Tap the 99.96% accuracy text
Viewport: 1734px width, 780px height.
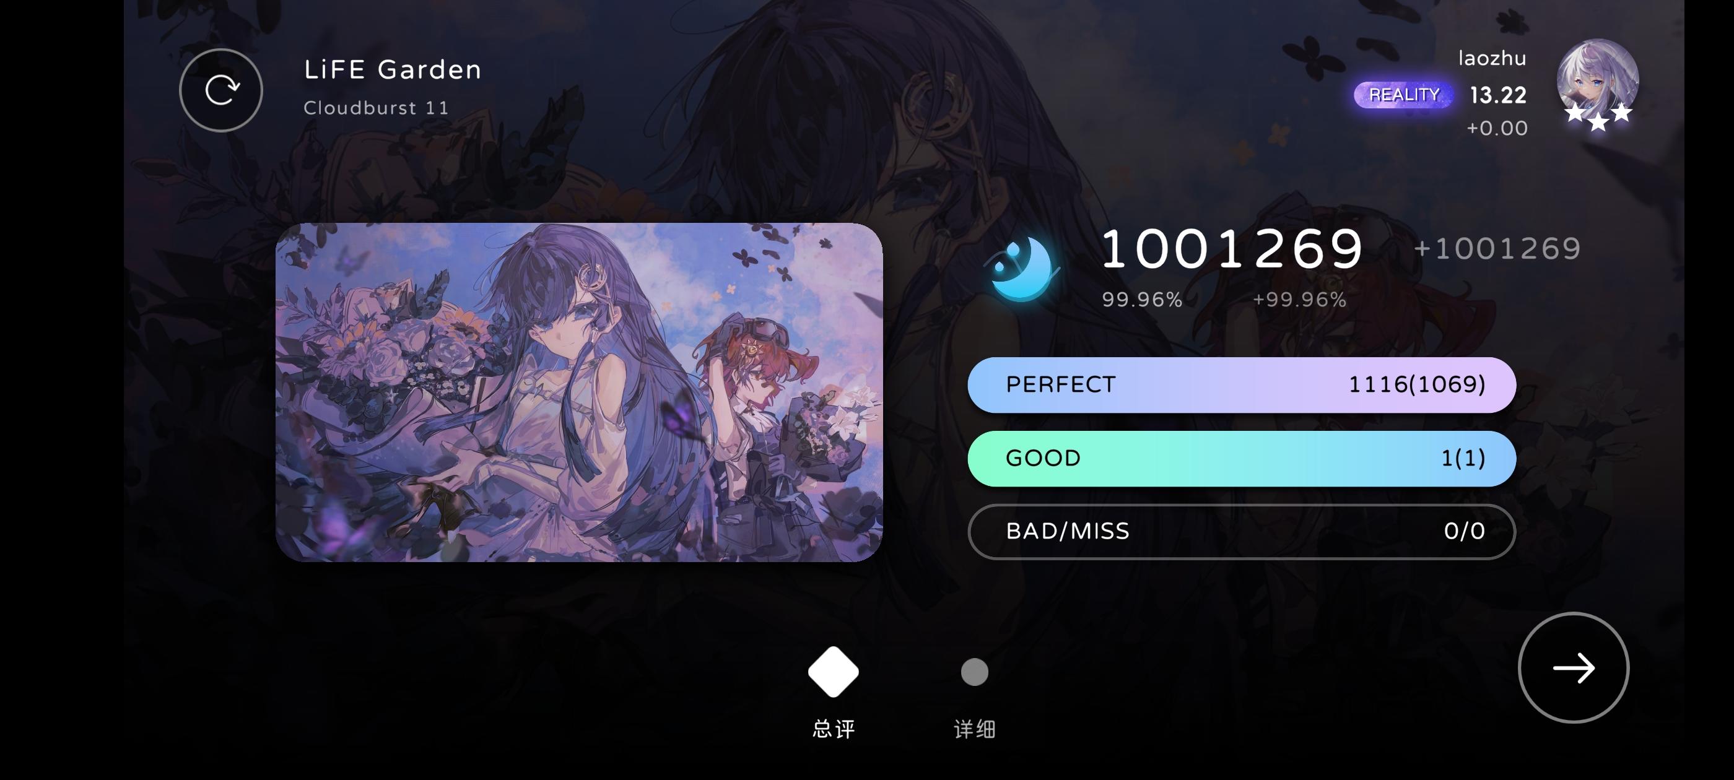1141,300
